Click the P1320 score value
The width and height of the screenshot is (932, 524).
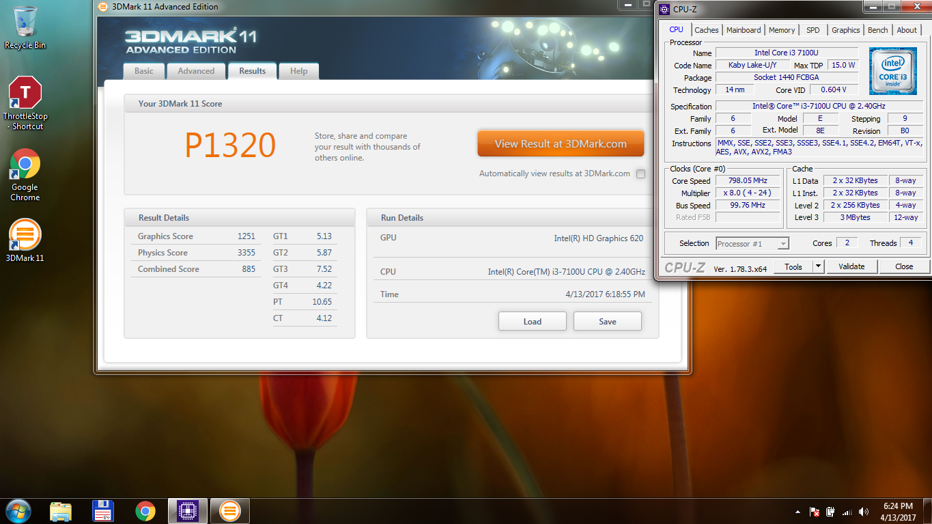230,145
